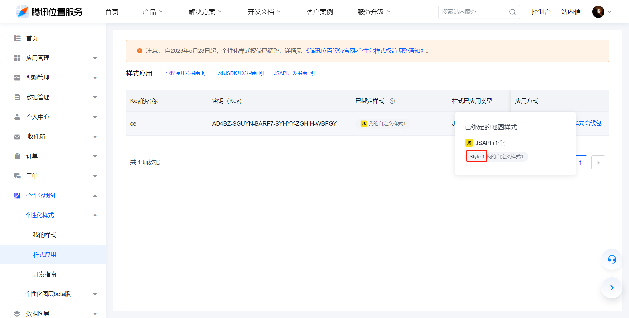
Task: Open the 控制台 link
Action: pos(541,12)
